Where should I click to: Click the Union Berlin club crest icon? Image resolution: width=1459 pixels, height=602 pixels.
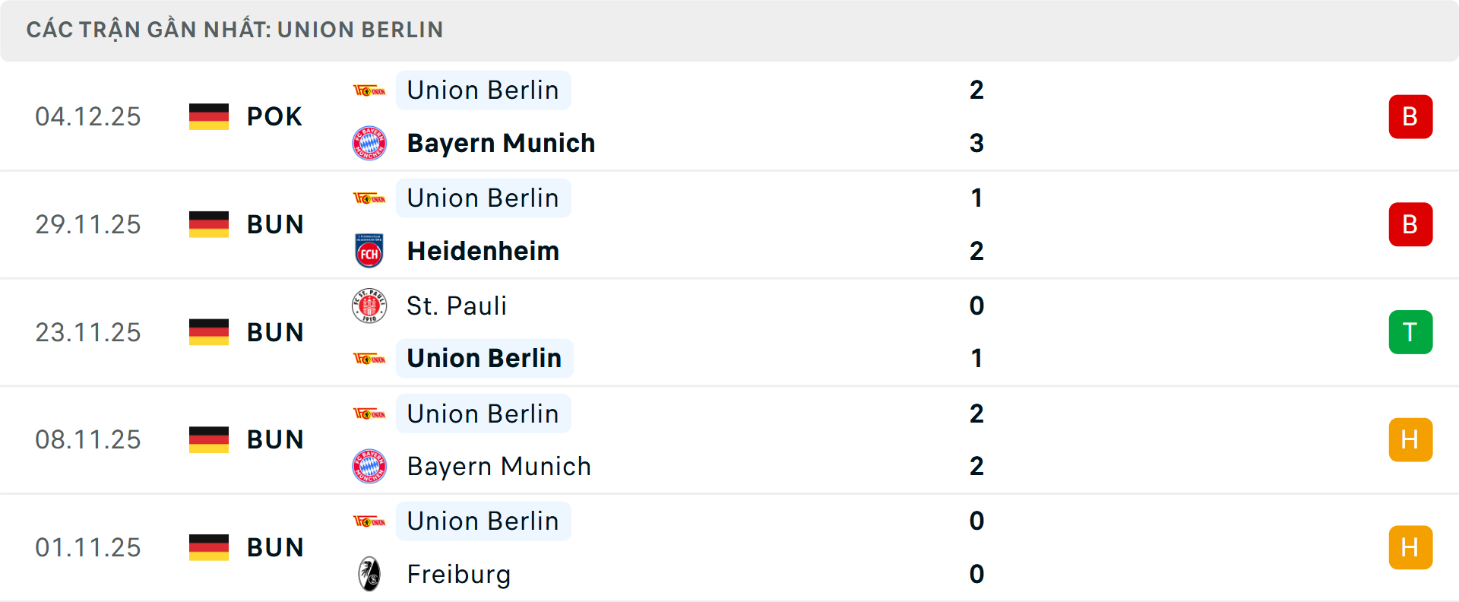[370, 90]
